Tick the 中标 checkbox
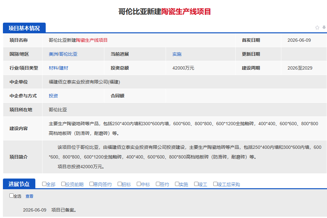The width and height of the screenshot is (327, 218). (x=139, y=184)
